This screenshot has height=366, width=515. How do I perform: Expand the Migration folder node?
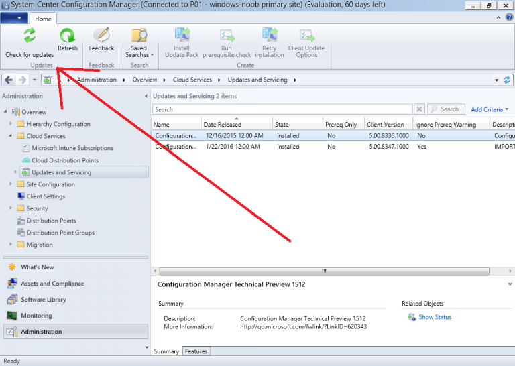pos(11,245)
